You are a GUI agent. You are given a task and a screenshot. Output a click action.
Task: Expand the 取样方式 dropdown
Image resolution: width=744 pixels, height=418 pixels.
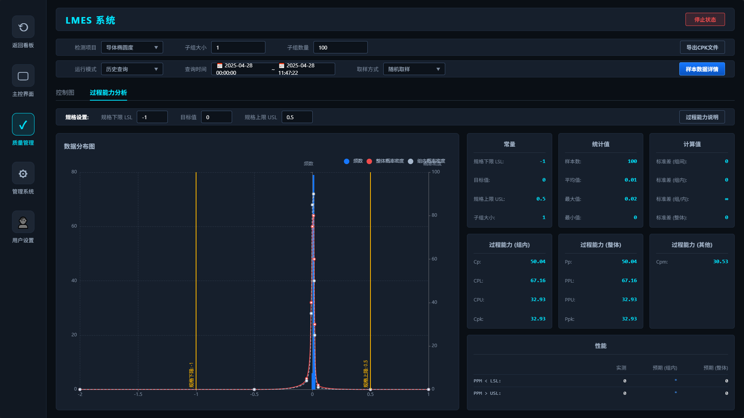pyautogui.click(x=414, y=69)
